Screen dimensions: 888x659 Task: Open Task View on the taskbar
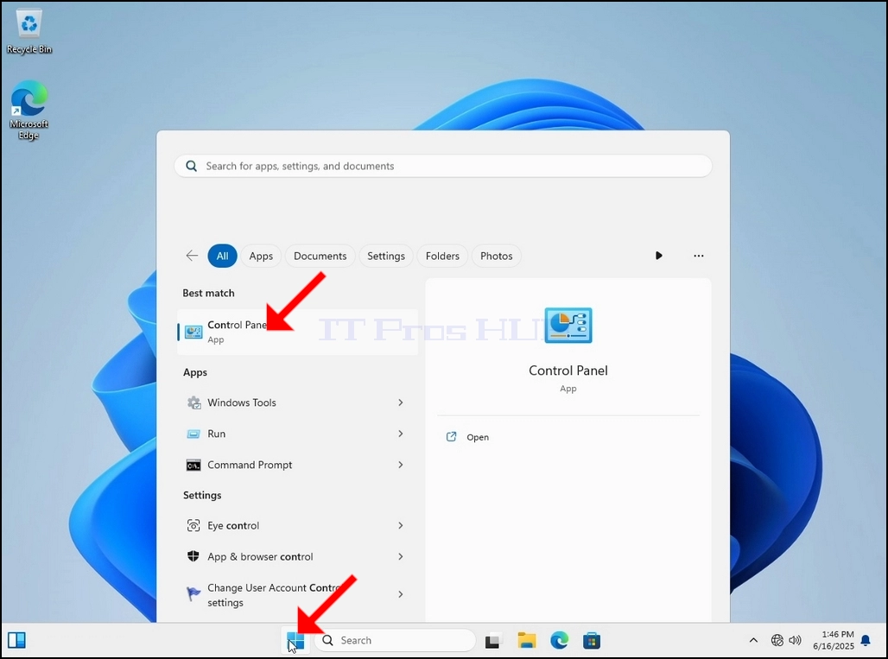point(492,640)
